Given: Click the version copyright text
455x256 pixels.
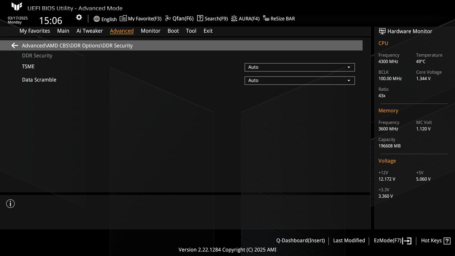Looking at the screenshot, I should point(227,250).
